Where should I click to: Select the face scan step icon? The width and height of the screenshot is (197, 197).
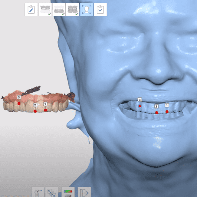(x=86, y=10)
